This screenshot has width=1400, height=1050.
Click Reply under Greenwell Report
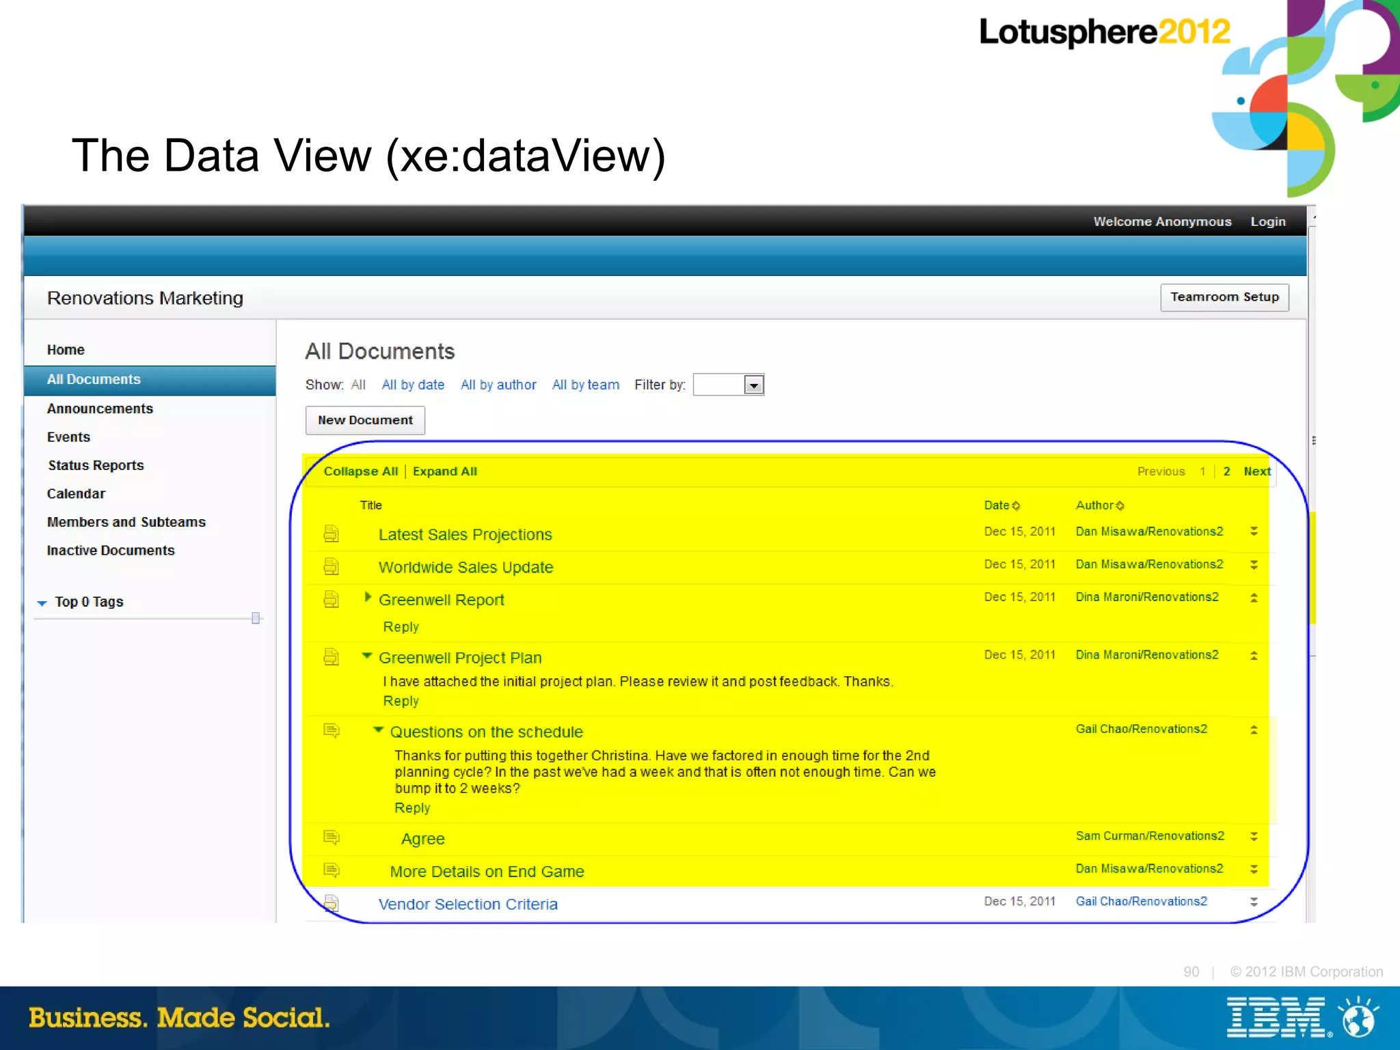pos(401,627)
